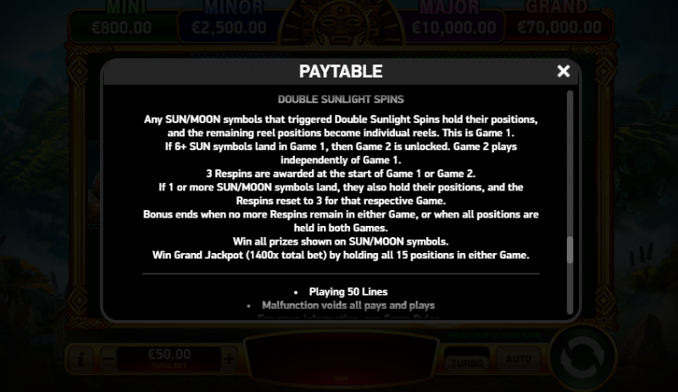Click the Double Sunlight Spins heading
This screenshot has height=392, width=678.
click(x=341, y=99)
